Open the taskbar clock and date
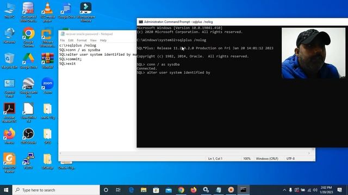 click(x=326, y=190)
